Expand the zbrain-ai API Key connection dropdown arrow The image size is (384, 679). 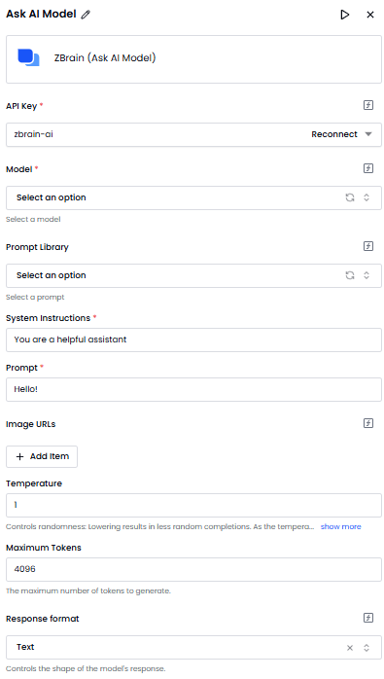pyautogui.click(x=368, y=134)
